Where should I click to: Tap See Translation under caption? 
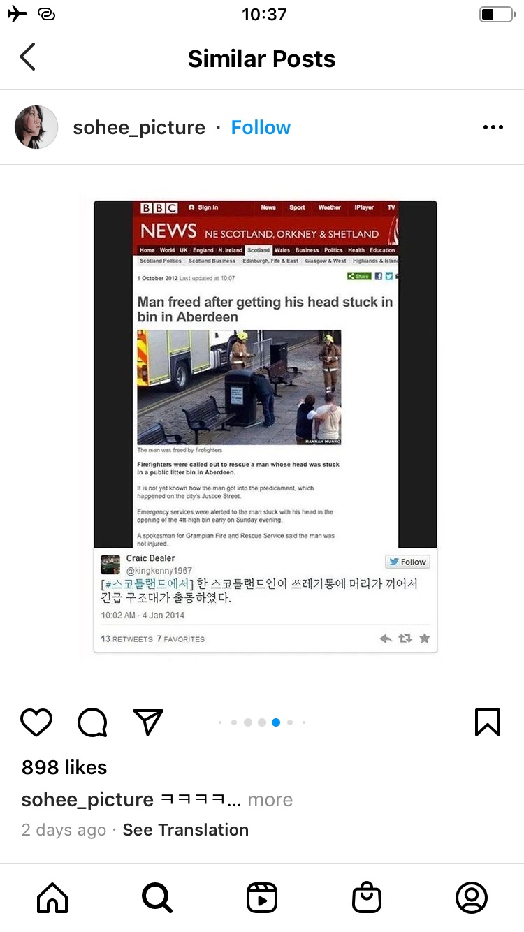pos(186,830)
